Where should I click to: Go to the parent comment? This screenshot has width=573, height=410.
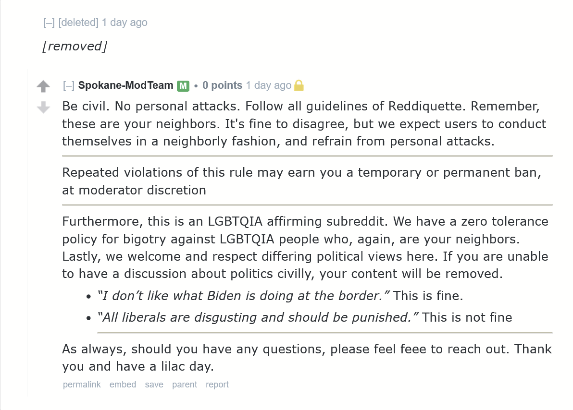[x=185, y=385]
